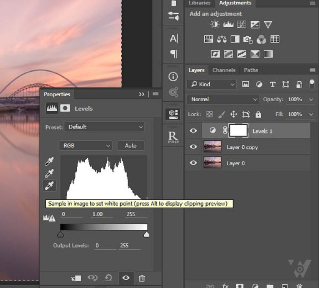
Task: Click the output white level slider
Action: pyautogui.click(x=147, y=234)
